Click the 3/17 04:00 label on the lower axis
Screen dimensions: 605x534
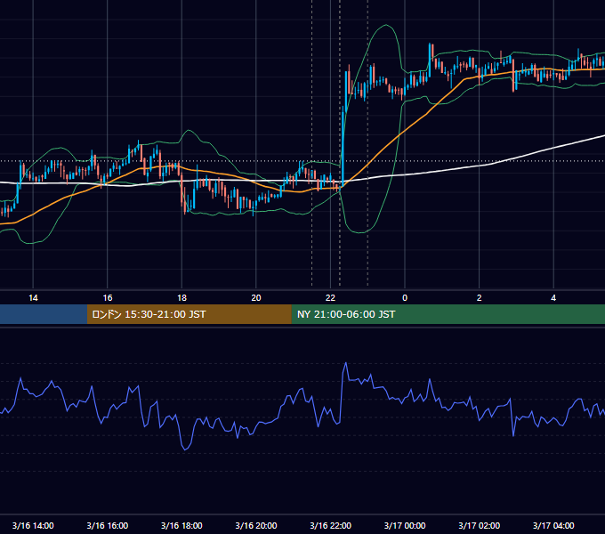pos(553,525)
